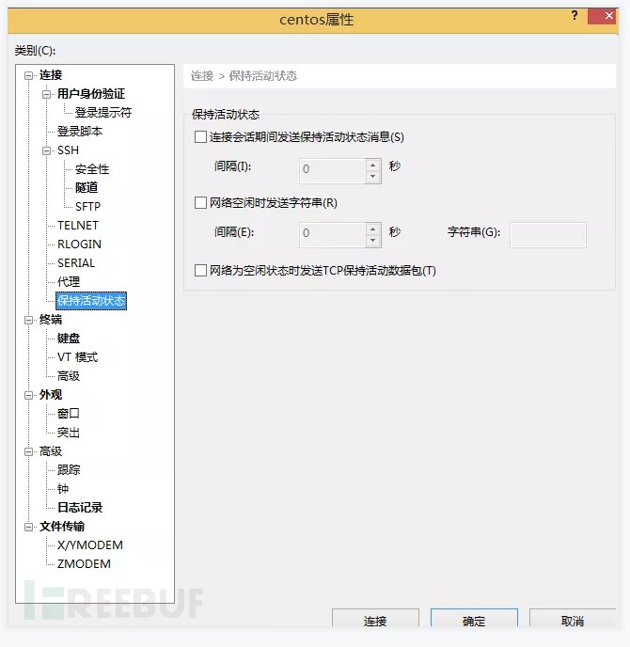
Task: Click the 取消 button
Action: (x=572, y=621)
